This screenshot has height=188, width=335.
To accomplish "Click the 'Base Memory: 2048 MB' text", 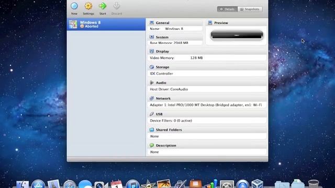I will 169,43.
